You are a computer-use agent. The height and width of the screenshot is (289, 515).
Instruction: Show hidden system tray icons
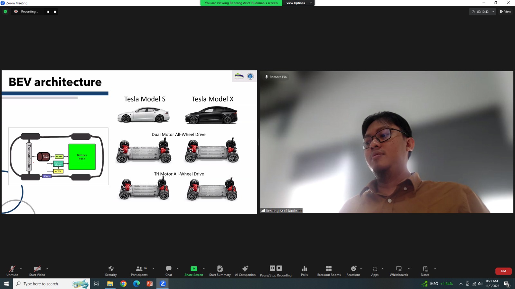click(x=461, y=284)
